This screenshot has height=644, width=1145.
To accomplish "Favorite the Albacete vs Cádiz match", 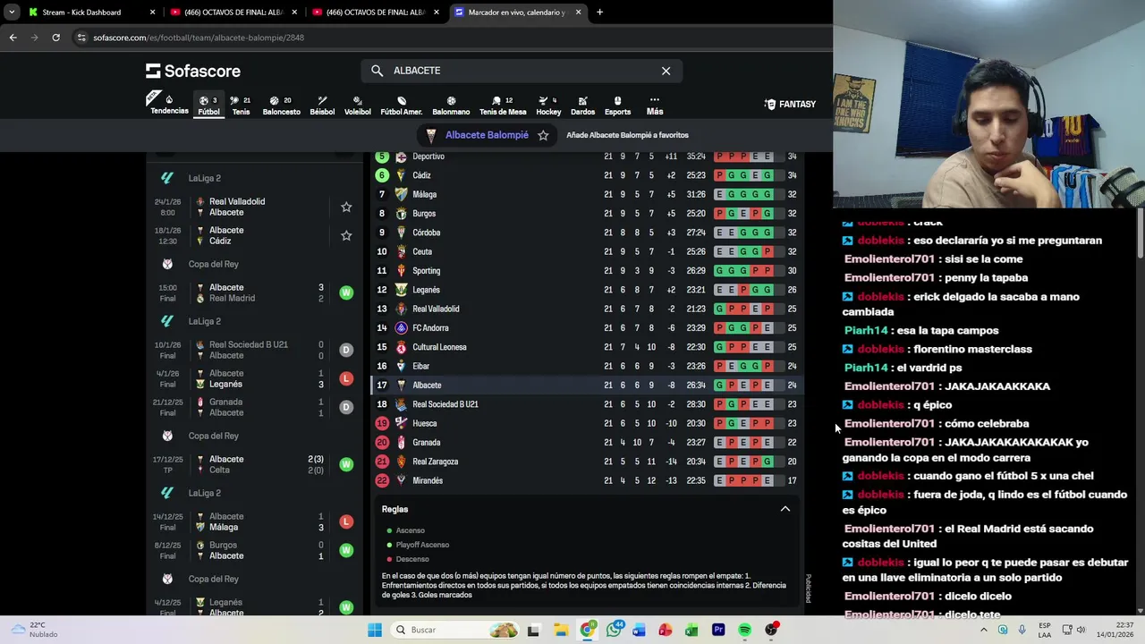I will tap(346, 236).
